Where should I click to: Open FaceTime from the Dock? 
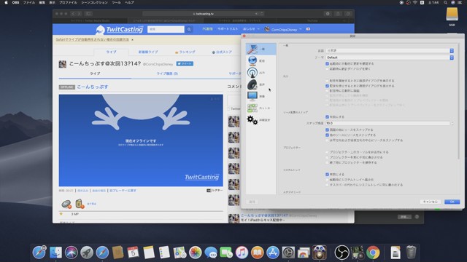click(x=226, y=253)
